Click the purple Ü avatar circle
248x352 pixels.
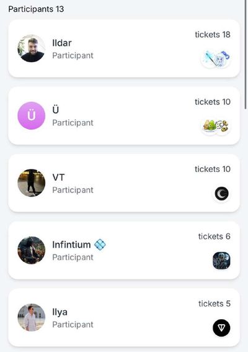tap(32, 115)
